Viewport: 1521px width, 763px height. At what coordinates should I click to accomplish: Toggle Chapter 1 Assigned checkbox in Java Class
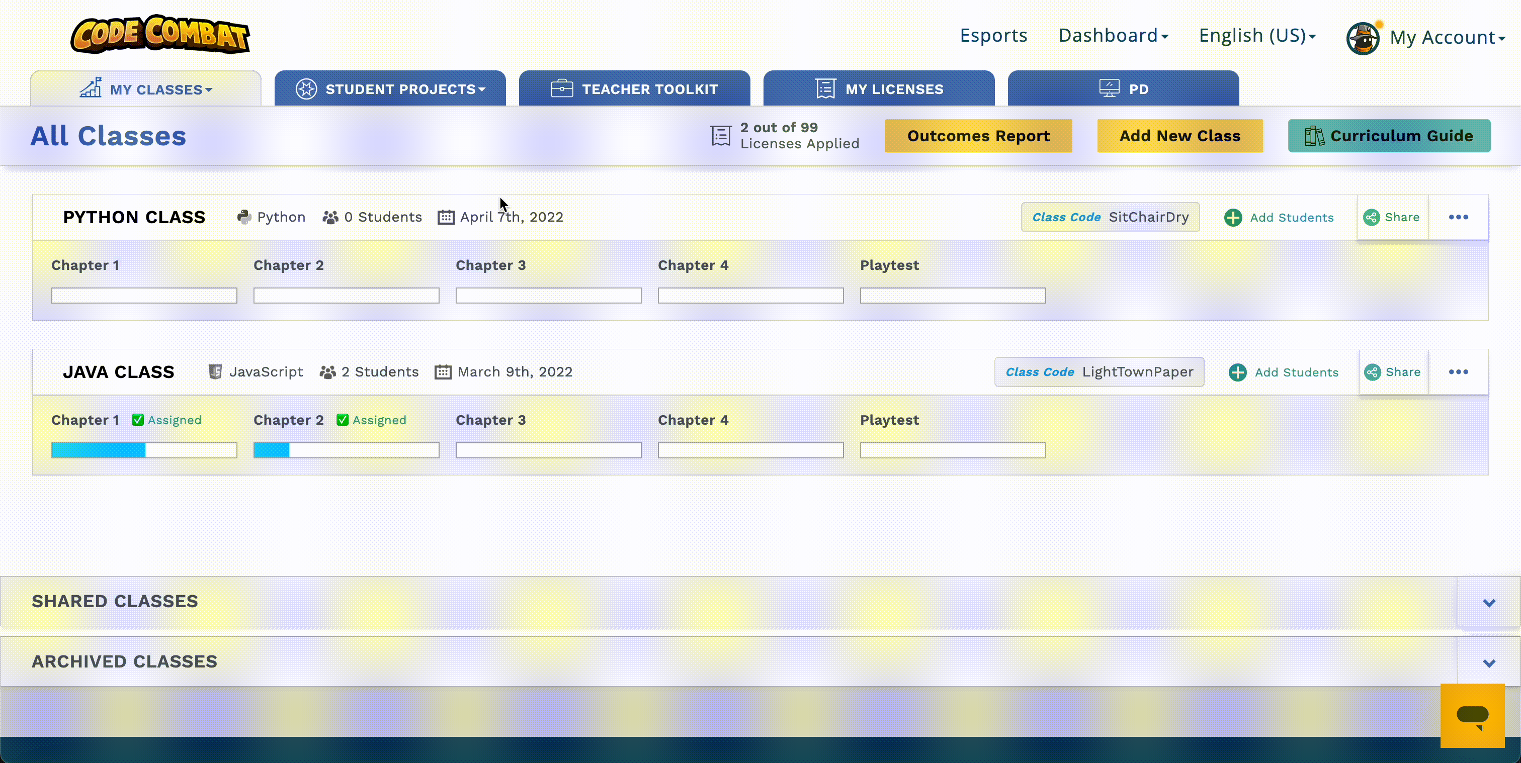(x=138, y=420)
